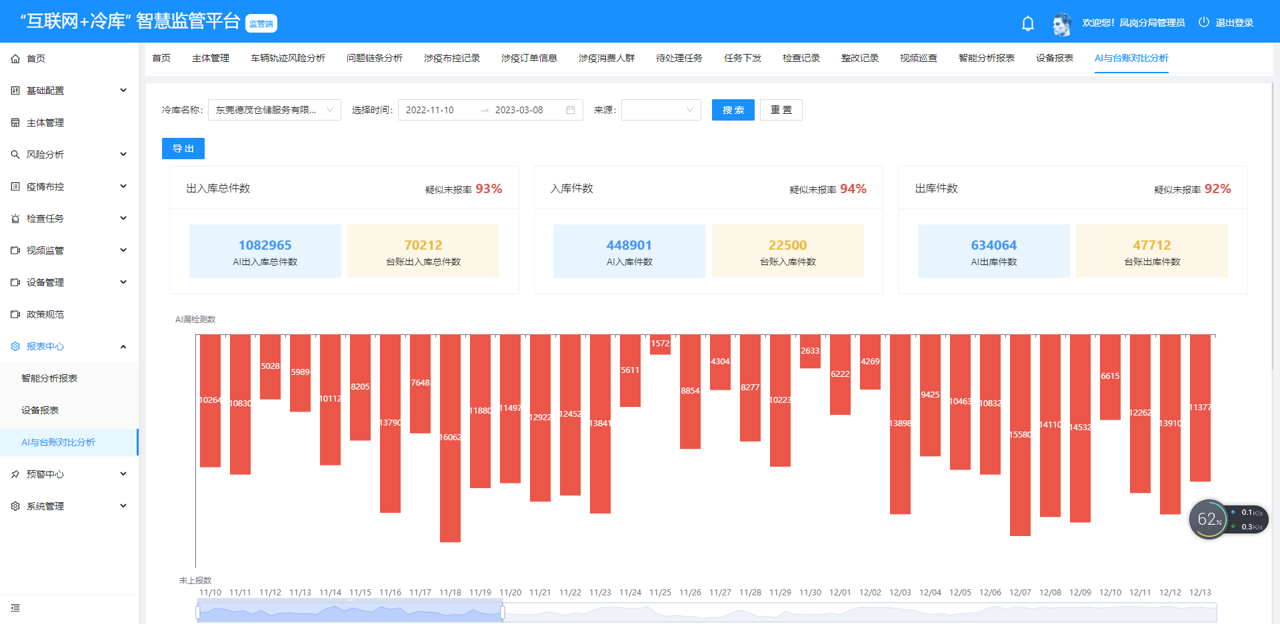This screenshot has width=1280, height=624.
Task: Open 智能分析报表 in the sidebar
Action: (x=49, y=378)
